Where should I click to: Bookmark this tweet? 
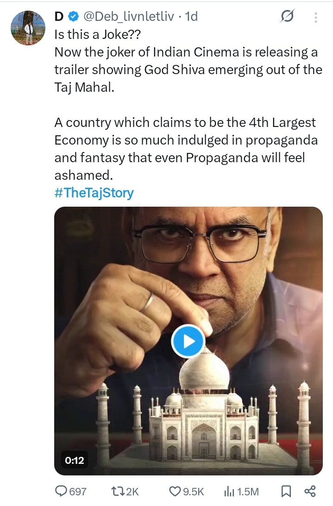287,492
